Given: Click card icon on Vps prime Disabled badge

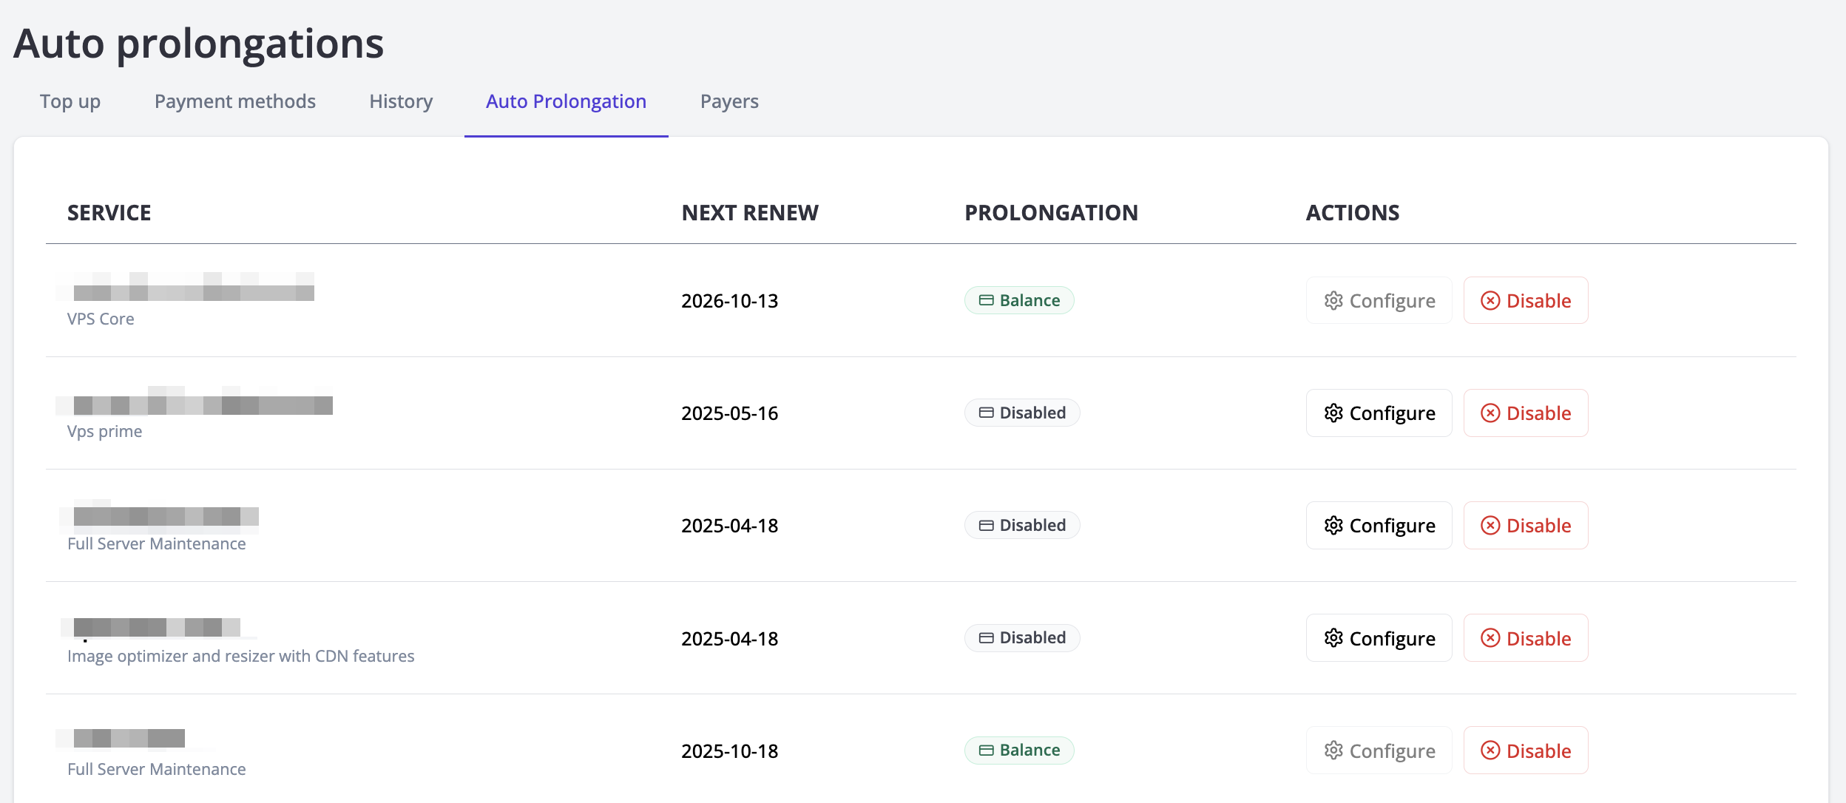Looking at the screenshot, I should pyautogui.click(x=986, y=413).
